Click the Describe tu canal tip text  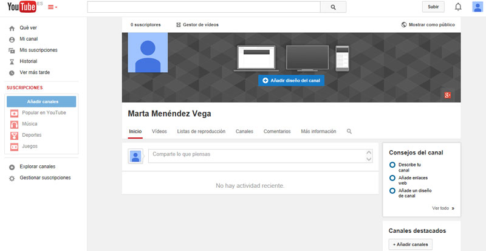pos(409,168)
